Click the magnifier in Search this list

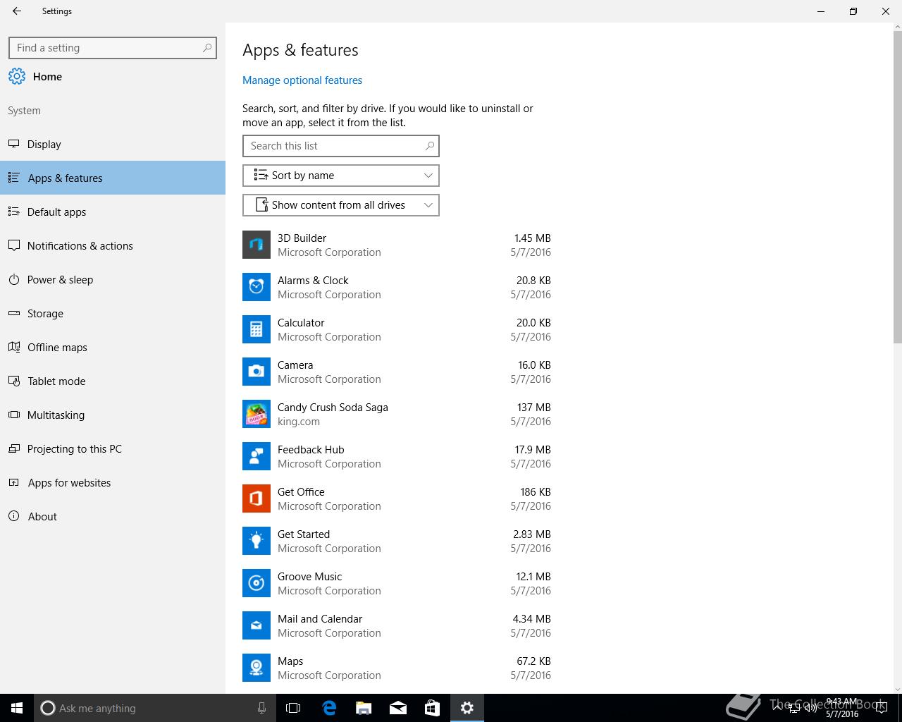(x=429, y=146)
